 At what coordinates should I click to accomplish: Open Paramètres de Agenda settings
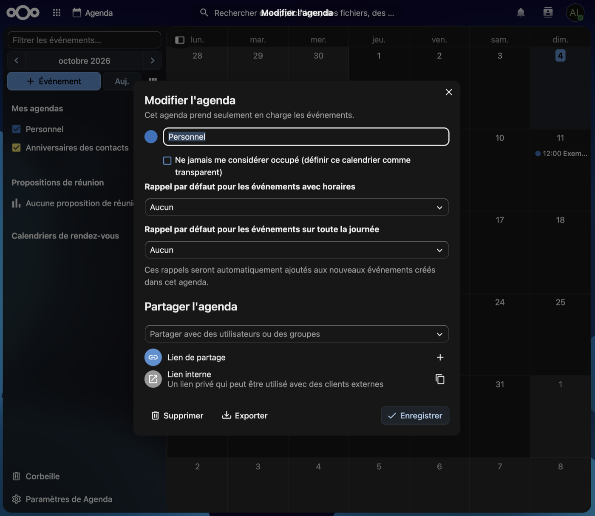[62, 499]
